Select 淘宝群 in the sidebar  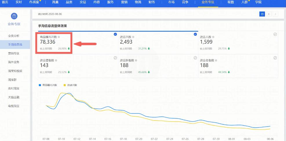click(x=12, y=80)
